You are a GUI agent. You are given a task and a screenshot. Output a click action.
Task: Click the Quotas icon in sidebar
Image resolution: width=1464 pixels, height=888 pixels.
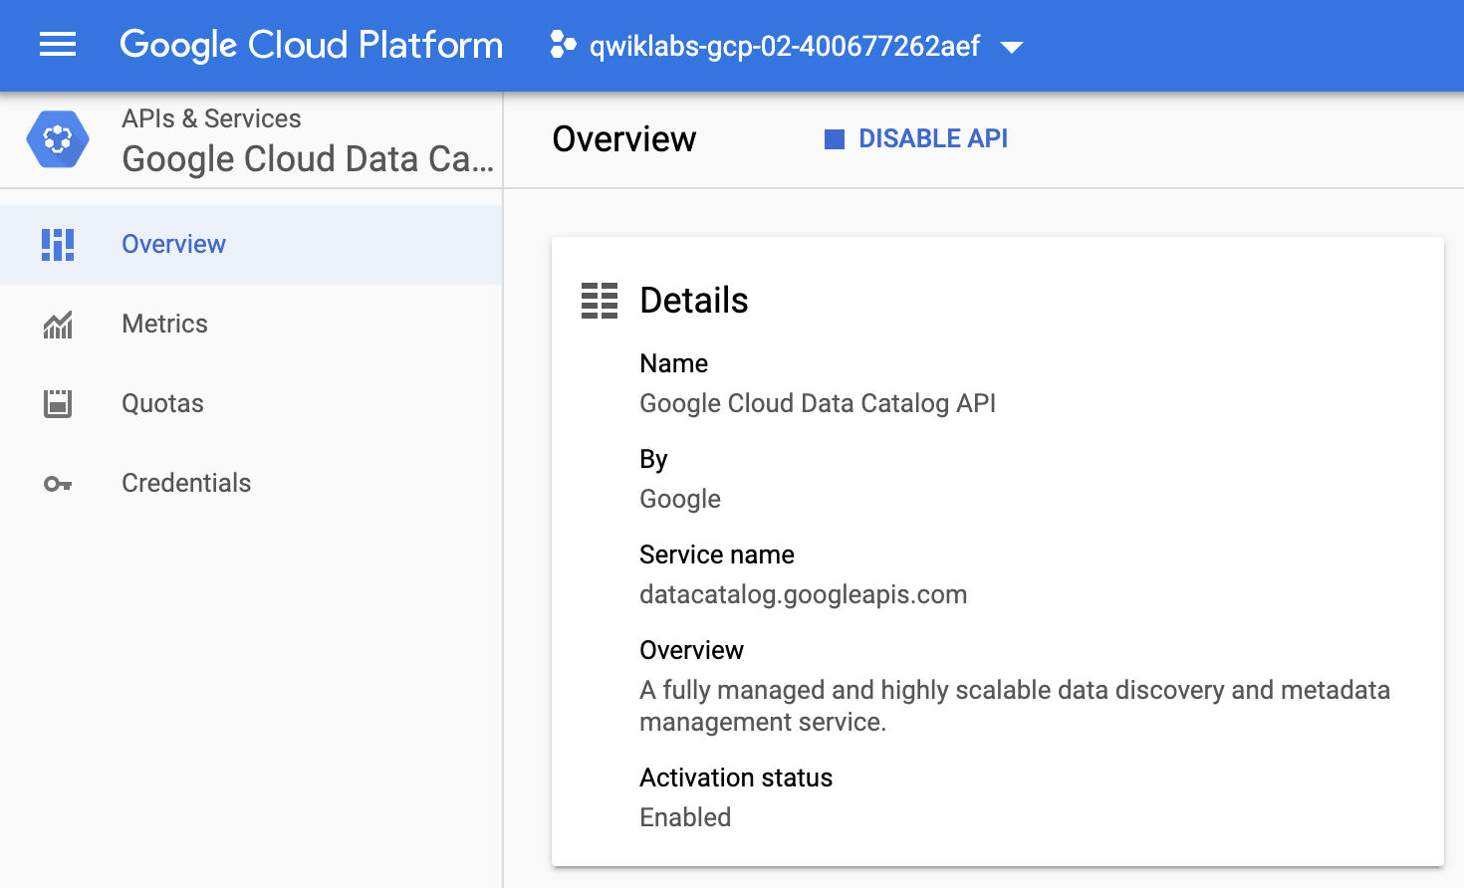point(58,403)
